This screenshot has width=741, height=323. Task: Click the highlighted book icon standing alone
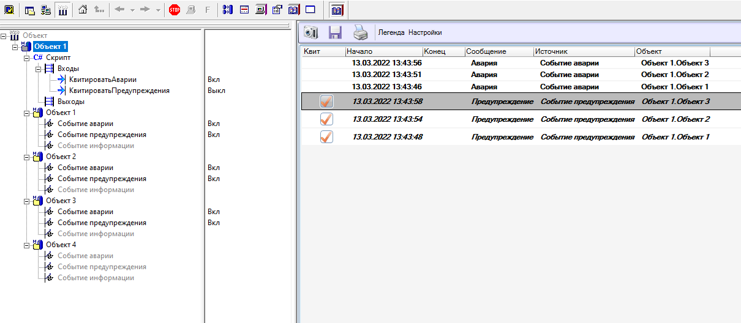click(337, 10)
